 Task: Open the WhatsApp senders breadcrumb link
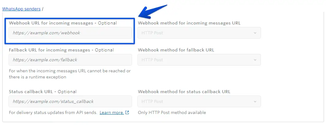pyautogui.click(x=21, y=9)
